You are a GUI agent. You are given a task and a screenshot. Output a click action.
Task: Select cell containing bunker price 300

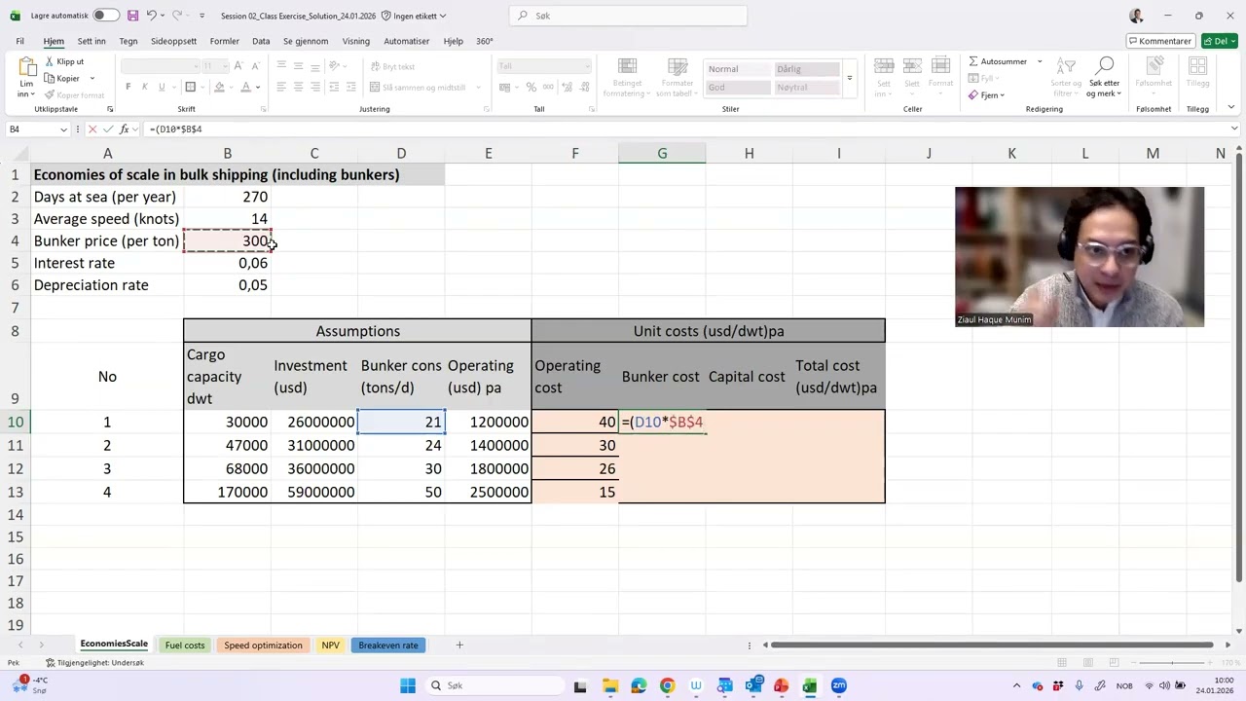point(227,240)
